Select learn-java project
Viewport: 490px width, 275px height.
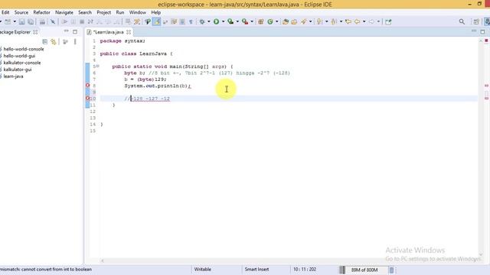click(14, 76)
